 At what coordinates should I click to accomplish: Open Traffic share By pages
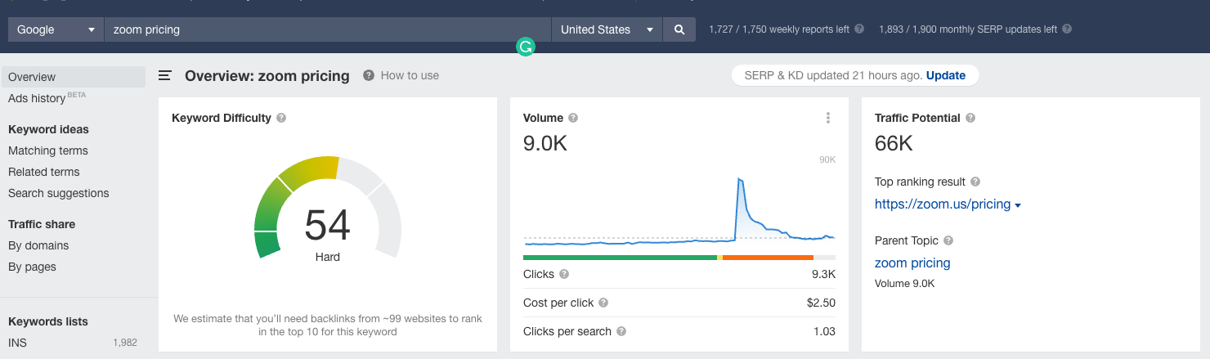tap(32, 267)
